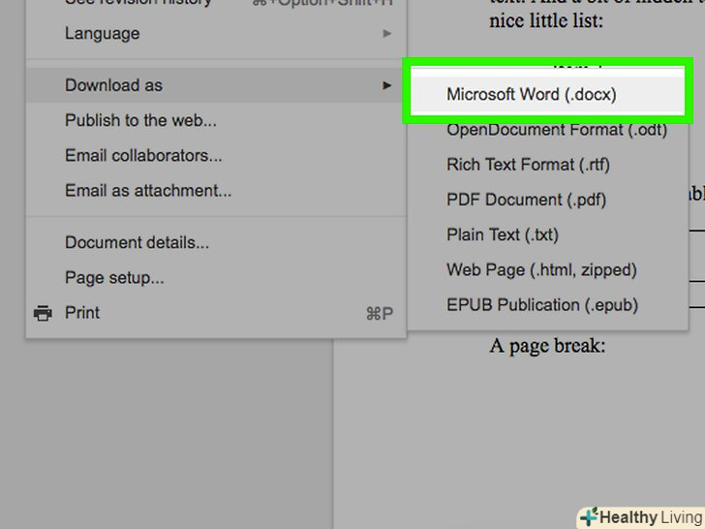Screen dimensions: 705x529
Task: Download as Rich Text Format (.rtf)
Action: 548,165
